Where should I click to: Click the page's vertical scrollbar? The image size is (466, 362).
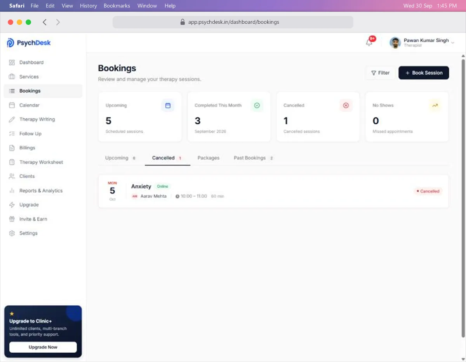tap(463, 198)
